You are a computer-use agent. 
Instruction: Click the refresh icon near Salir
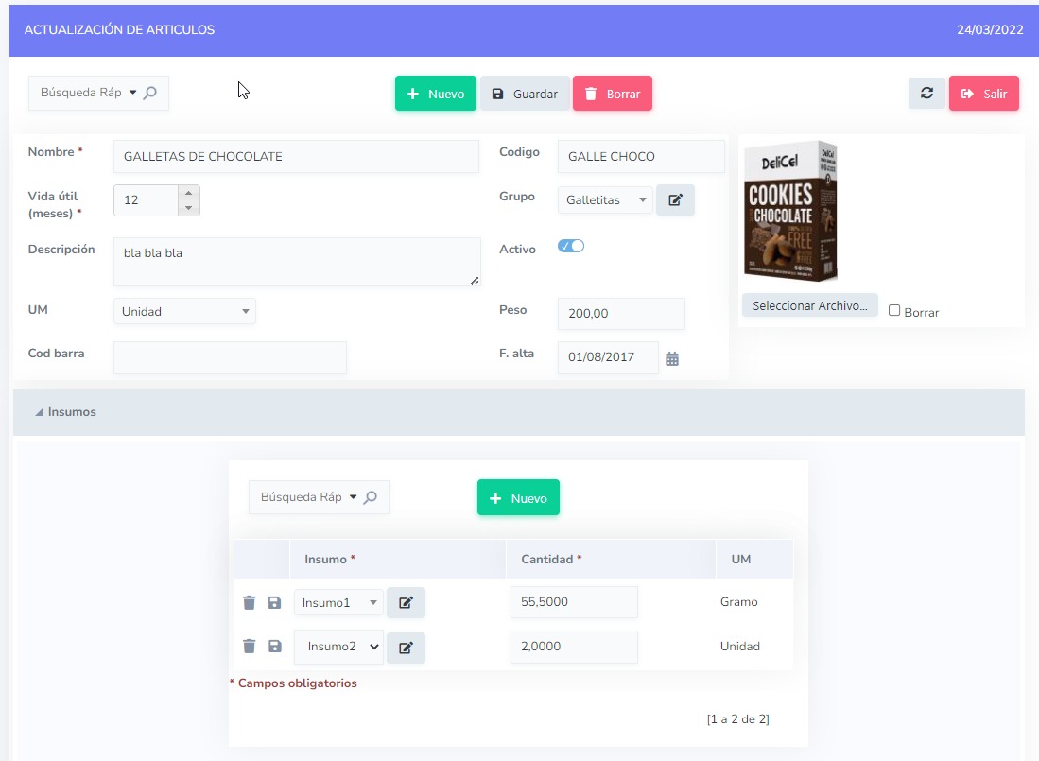click(x=926, y=93)
